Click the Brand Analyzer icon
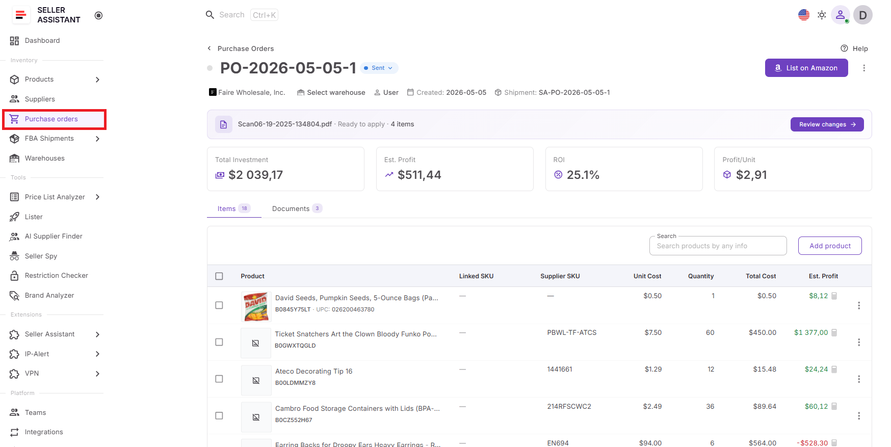891x447 pixels. 14,295
